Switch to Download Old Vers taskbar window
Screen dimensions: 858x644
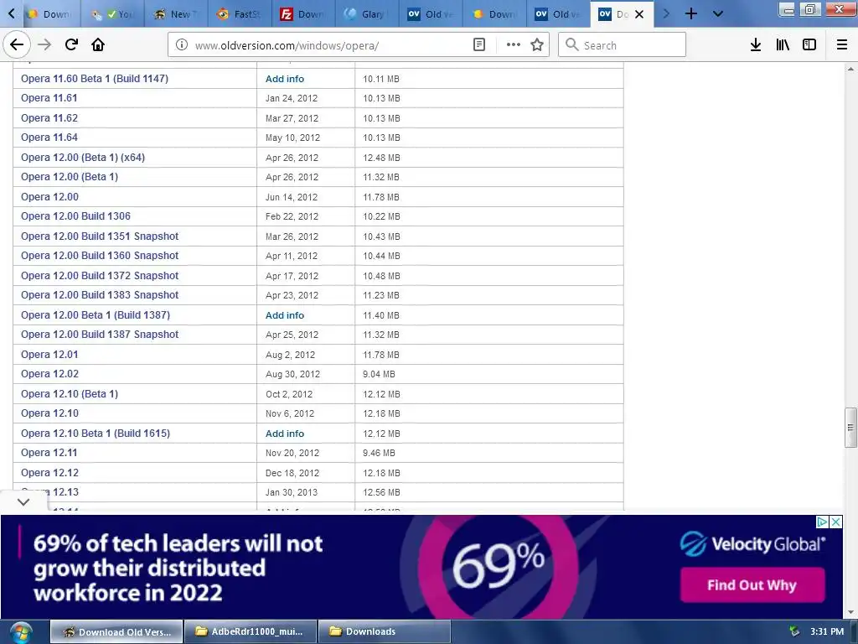[x=116, y=632]
